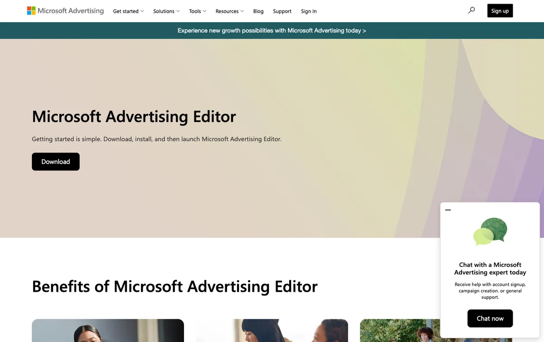The image size is (544, 342).
Task: Open the Support link in navigation
Action: coord(282,11)
